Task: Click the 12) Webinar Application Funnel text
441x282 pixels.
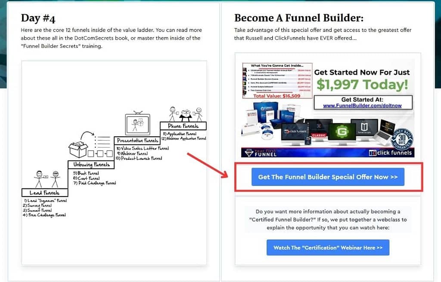Action: coord(183,138)
